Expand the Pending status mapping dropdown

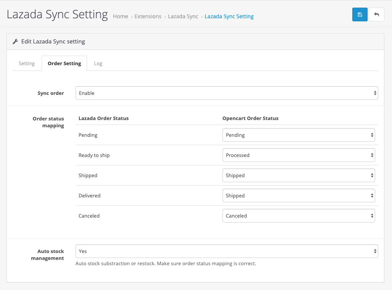tap(298, 135)
